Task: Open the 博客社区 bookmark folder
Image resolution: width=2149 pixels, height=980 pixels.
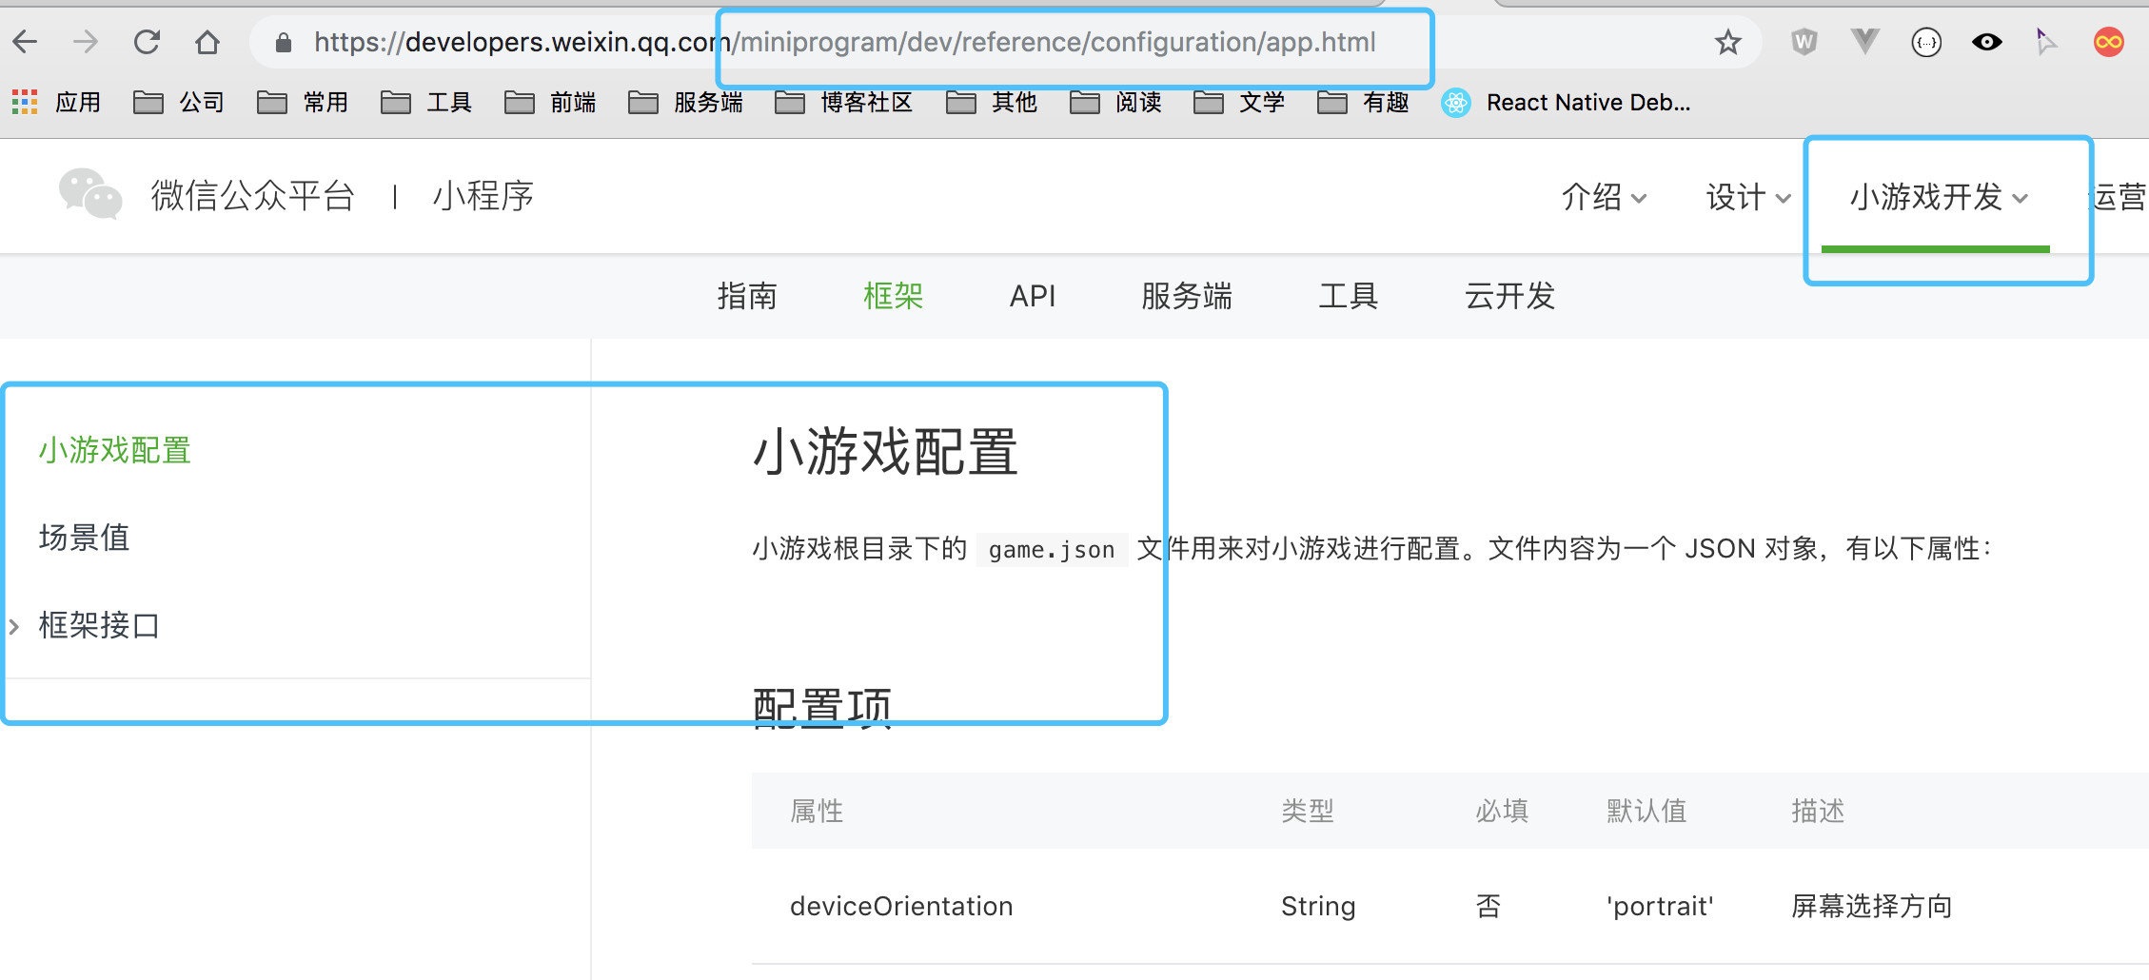Action: pos(844,102)
